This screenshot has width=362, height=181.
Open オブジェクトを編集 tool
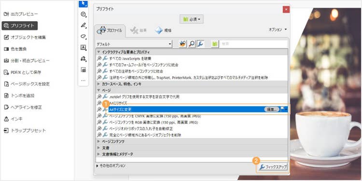click(25, 37)
